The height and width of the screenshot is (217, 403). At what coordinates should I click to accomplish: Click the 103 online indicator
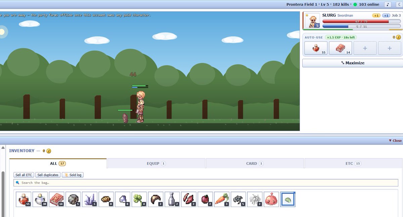pyautogui.click(x=366, y=4)
